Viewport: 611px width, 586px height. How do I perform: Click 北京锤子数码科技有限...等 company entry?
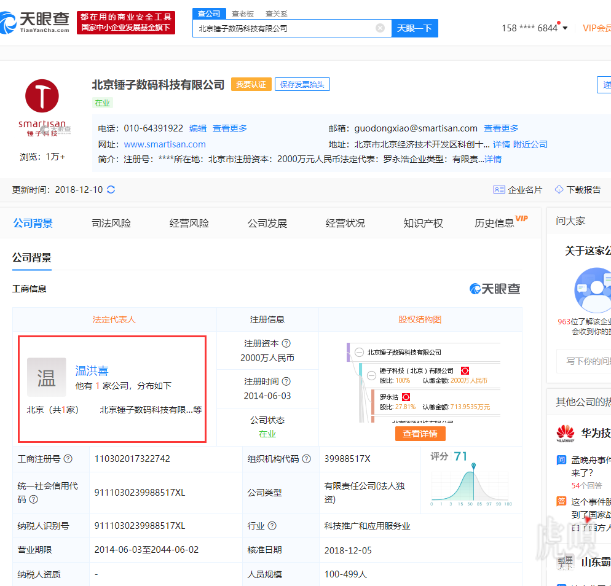coord(151,410)
